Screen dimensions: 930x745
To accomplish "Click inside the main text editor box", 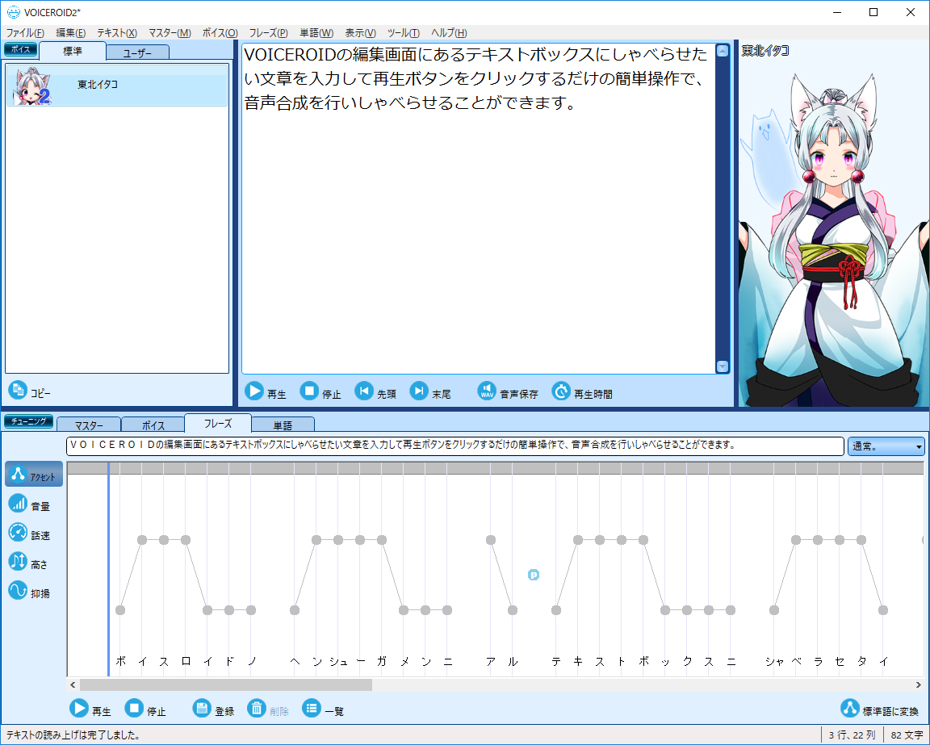I will pyautogui.click(x=478, y=208).
